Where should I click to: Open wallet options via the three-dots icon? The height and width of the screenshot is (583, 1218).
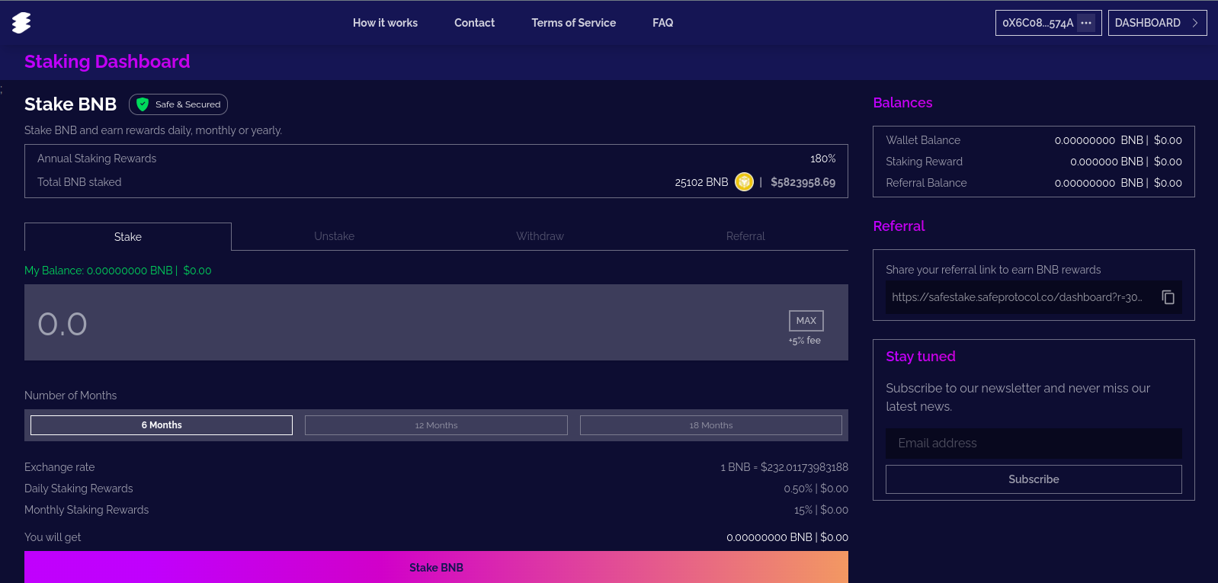(1086, 23)
